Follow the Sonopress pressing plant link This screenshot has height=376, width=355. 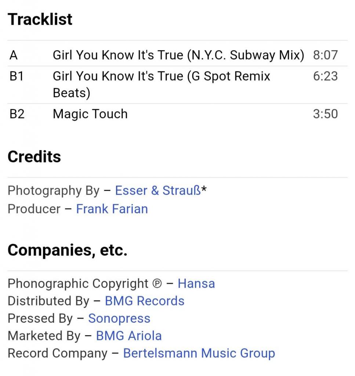[x=119, y=318]
